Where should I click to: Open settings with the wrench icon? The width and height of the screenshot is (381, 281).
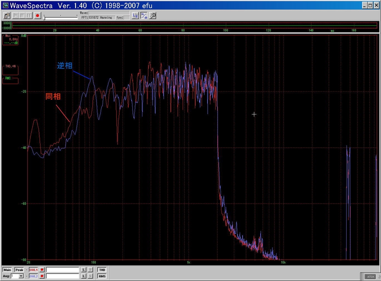[x=153, y=15]
